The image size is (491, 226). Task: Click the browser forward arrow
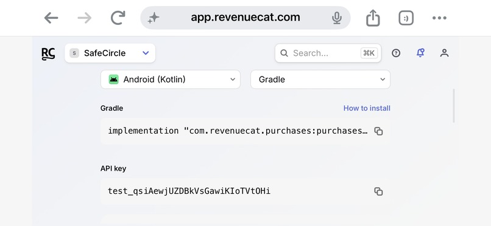(x=84, y=18)
